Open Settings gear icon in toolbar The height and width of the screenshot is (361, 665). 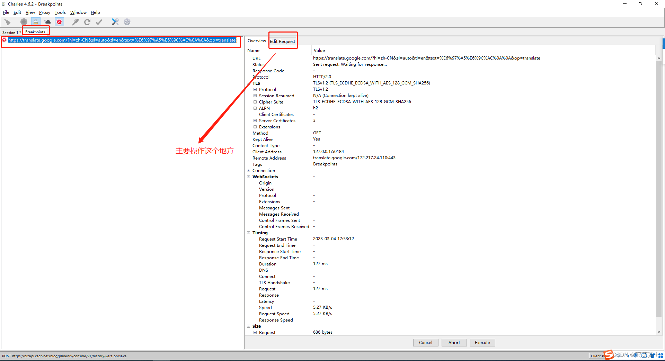[x=127, y=22]
